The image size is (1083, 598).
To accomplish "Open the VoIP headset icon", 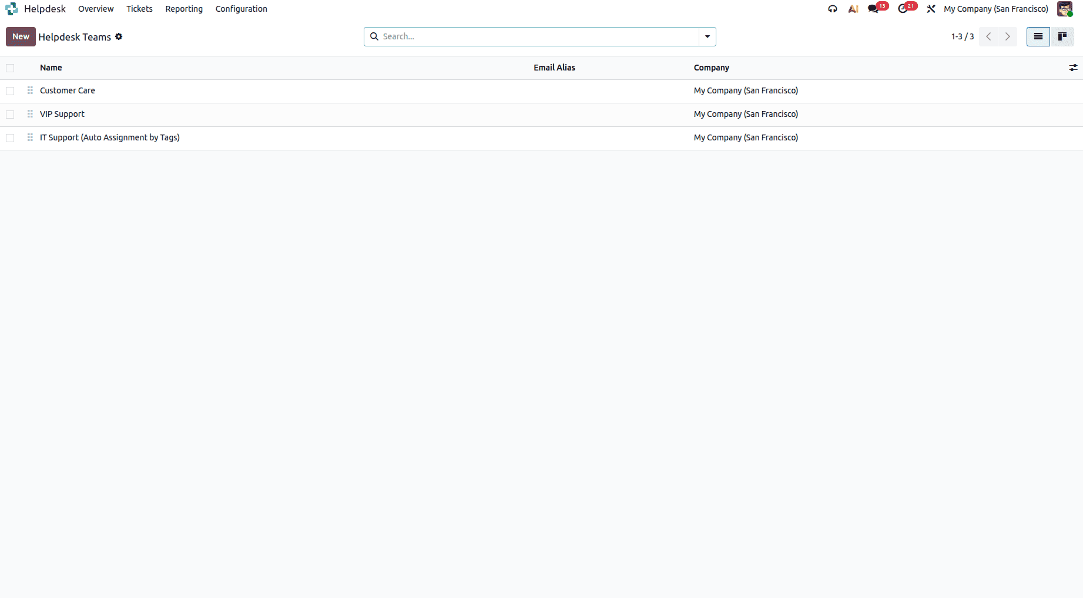I will pos(833,9).
